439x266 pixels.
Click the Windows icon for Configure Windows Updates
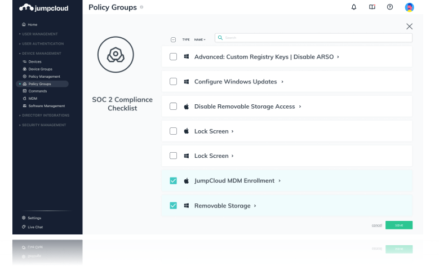pyautogui.click(x=186, y=82)
